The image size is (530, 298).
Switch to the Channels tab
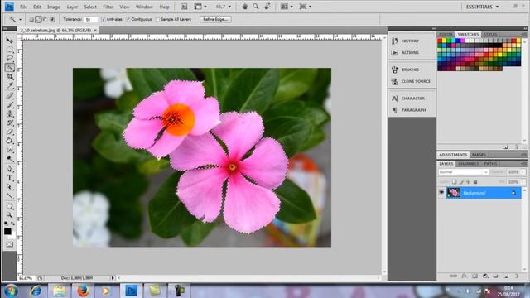coord(468,164)
